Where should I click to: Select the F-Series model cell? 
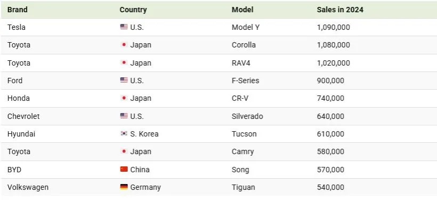[245, 81]
